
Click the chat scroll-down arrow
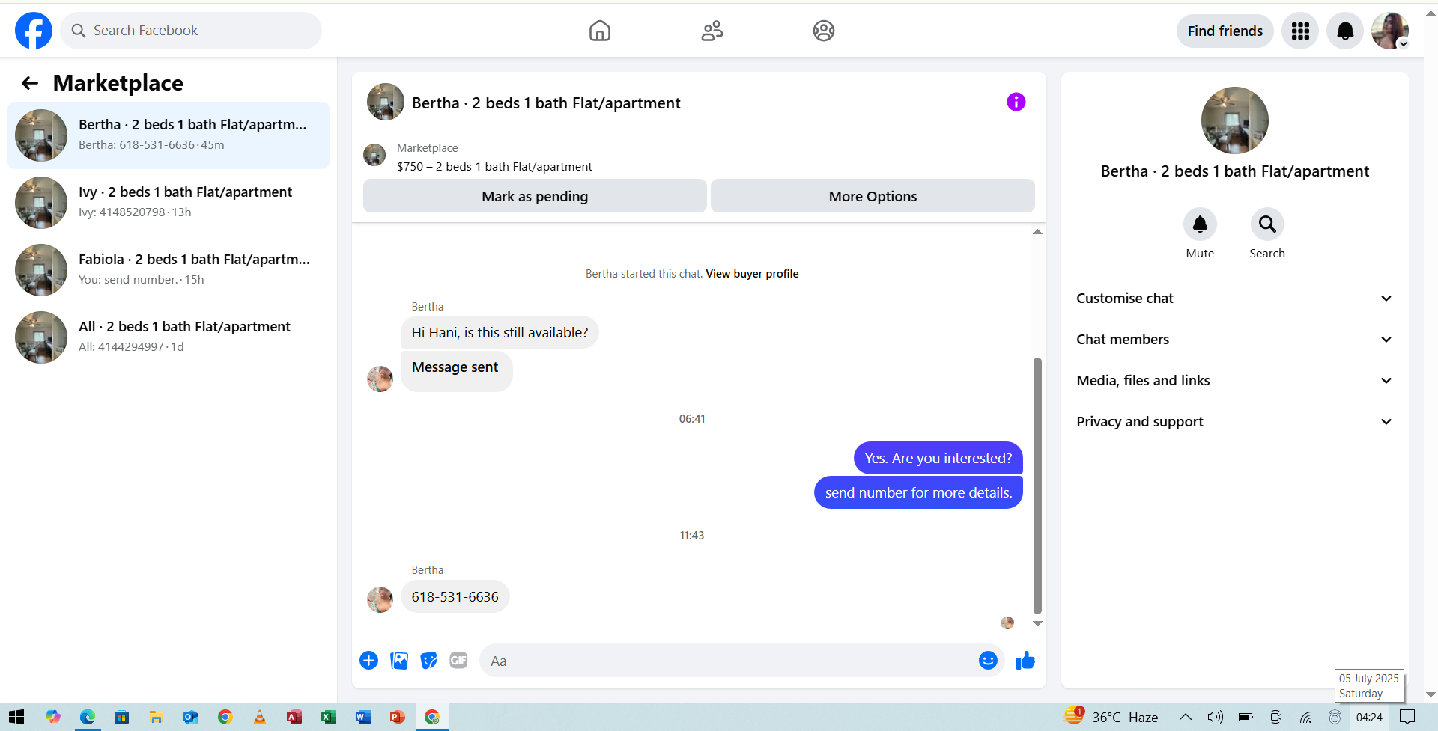(1037, 623)
